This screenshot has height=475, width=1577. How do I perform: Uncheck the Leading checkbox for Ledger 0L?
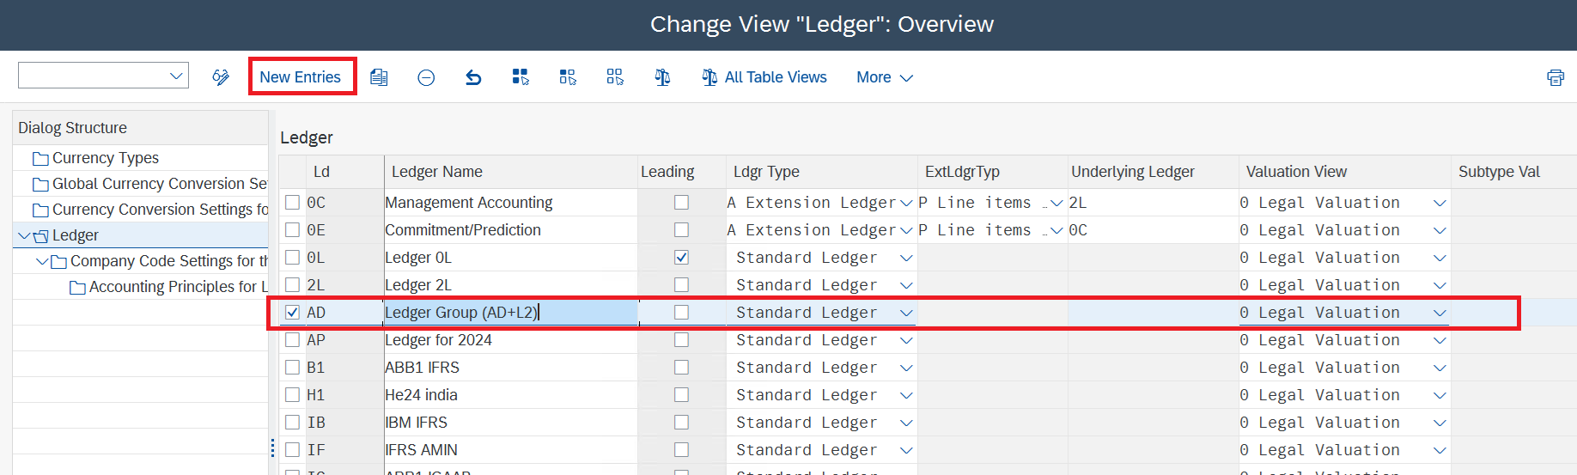[x=681, y=258]
